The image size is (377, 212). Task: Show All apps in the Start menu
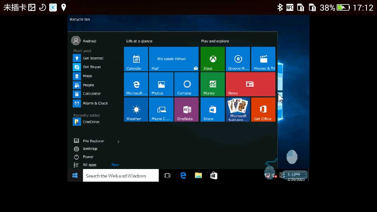[85, 165]
